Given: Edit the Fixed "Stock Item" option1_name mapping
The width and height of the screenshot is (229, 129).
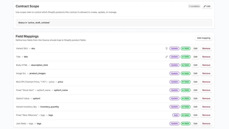Looking at the screenshot, I should tap(196, 90).
